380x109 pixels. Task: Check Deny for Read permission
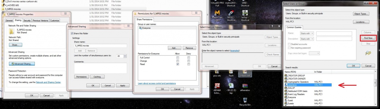(189, 64)
